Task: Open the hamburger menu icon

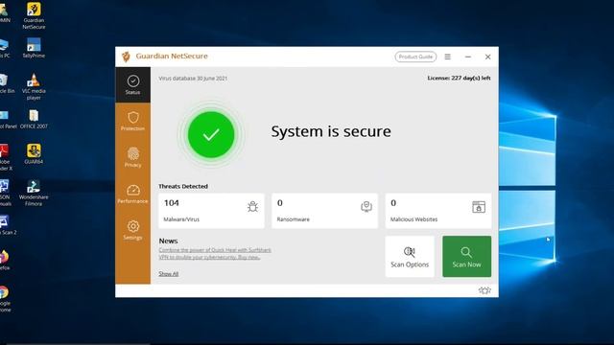Action: click(x=448, y=57)
